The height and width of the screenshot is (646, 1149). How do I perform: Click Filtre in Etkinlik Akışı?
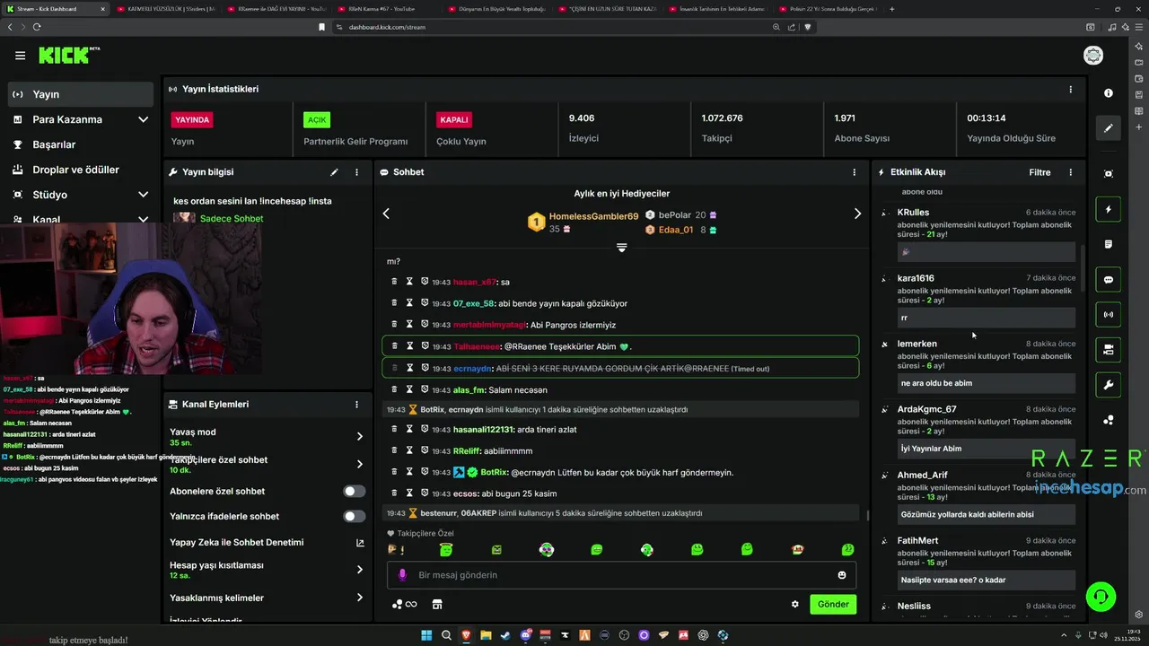coord(1039,172)
